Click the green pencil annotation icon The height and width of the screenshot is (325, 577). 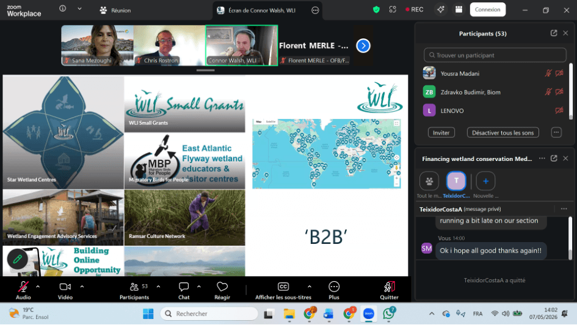click(x=17, y=259)
